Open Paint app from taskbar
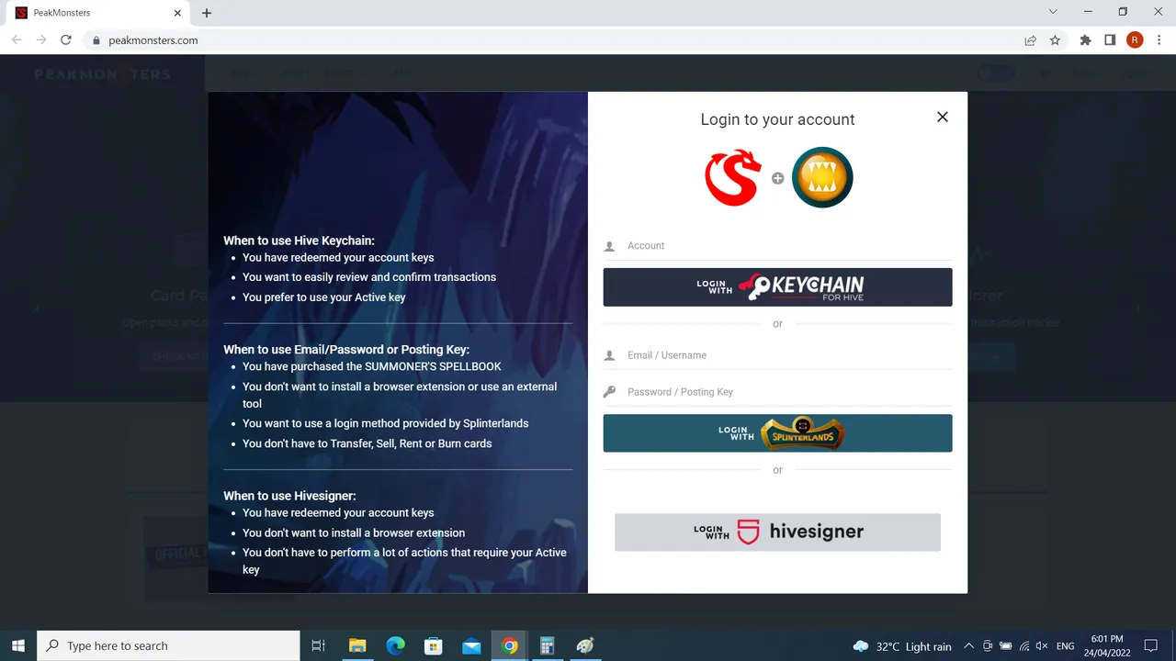 coord(585,646)
